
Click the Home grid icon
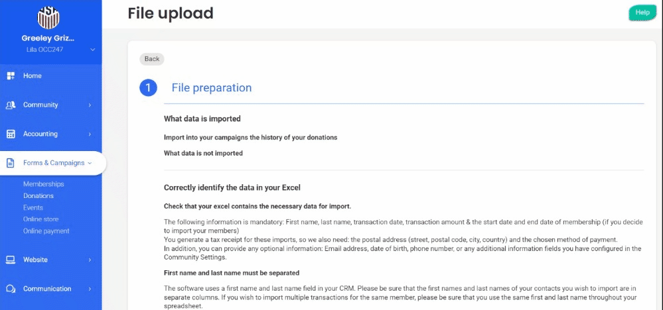[x=11, y=76]
